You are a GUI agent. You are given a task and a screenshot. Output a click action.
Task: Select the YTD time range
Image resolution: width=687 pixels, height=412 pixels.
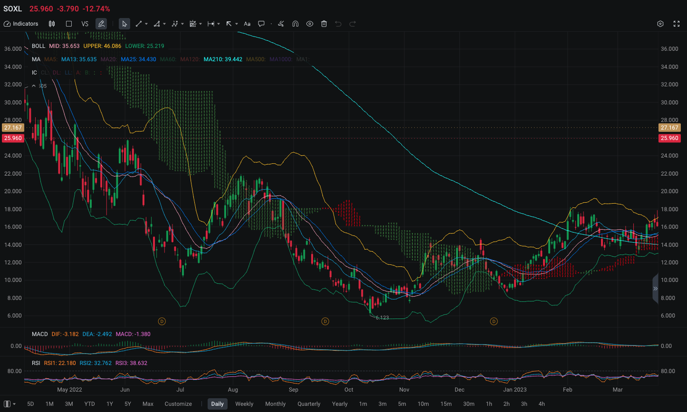tap(89, 404)
